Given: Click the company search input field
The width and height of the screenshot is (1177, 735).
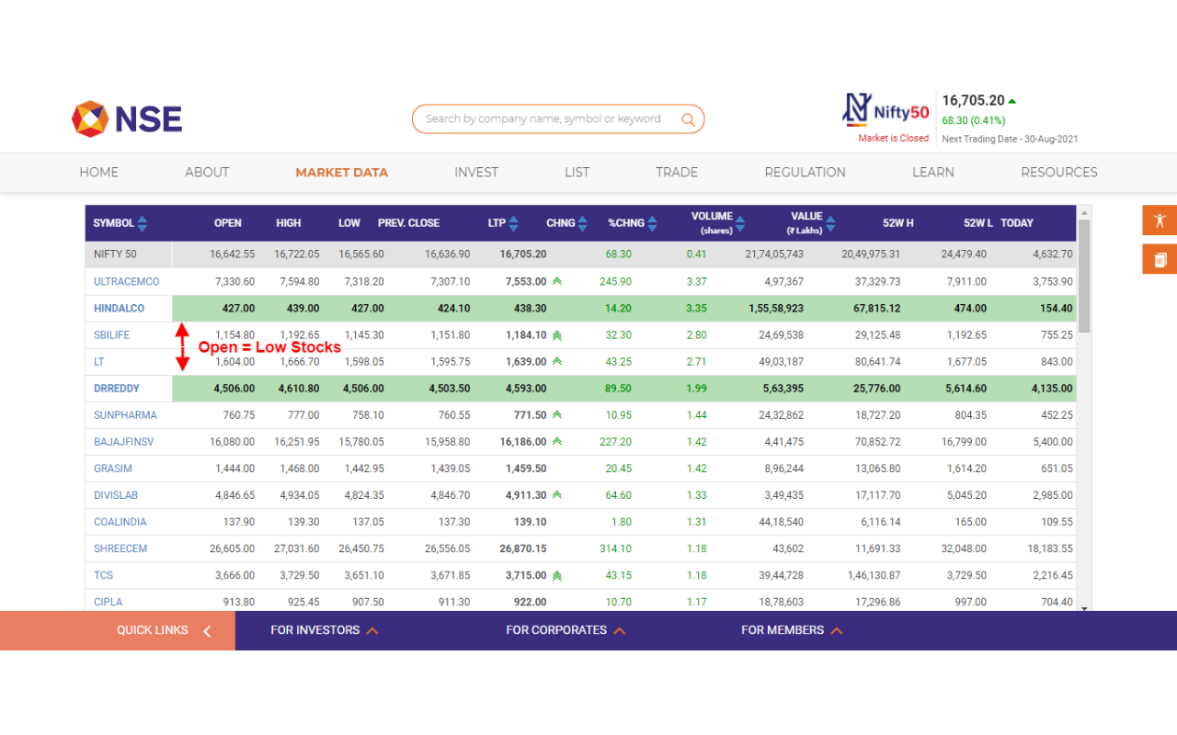Looking at the screenshot, I should tap(552, 119).
